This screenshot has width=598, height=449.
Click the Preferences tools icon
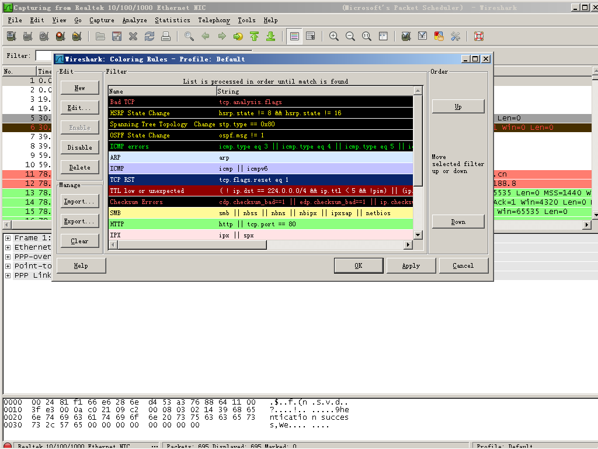(456, 36)
